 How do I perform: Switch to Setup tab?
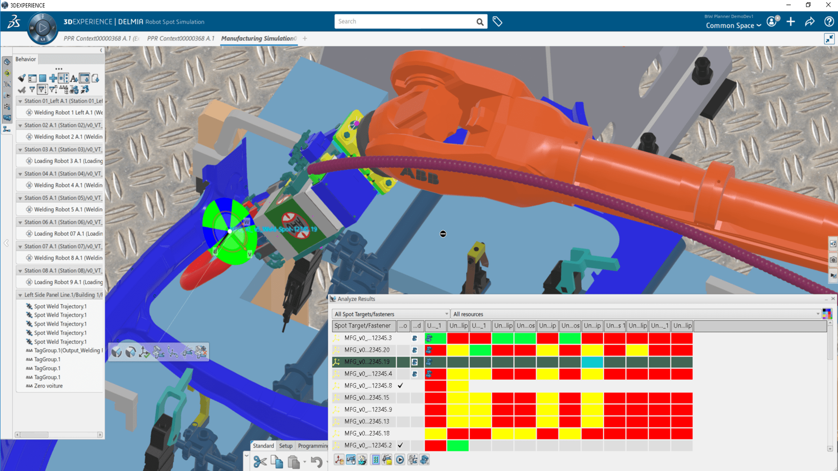(x=286, y=446)
